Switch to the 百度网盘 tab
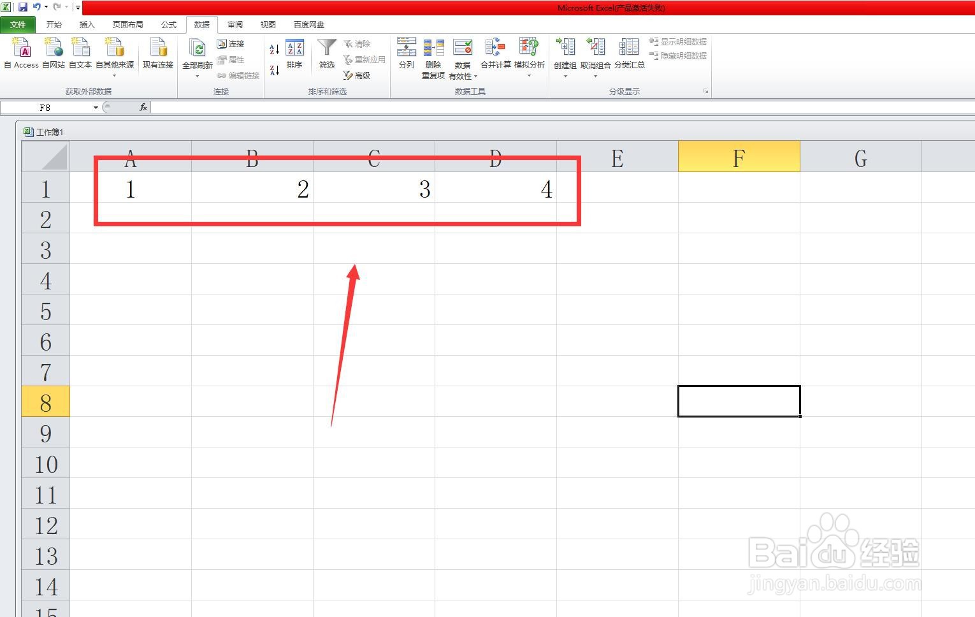Viewport: 975px width, 617px height. 309,25
